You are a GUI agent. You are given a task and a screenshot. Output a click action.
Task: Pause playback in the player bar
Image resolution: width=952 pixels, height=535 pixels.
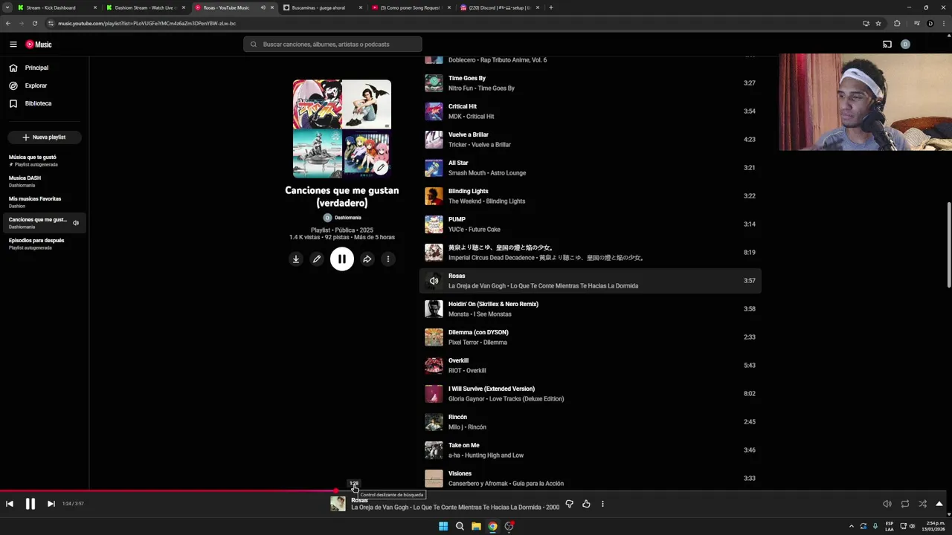click(30, 504)
